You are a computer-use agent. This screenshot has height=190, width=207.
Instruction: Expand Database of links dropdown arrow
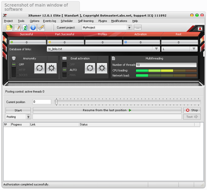coord(156,49)
